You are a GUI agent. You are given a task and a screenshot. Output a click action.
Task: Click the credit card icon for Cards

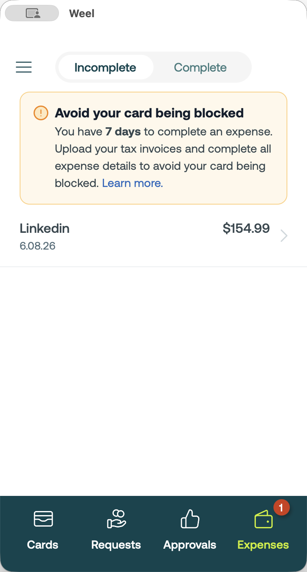(43, 519)
